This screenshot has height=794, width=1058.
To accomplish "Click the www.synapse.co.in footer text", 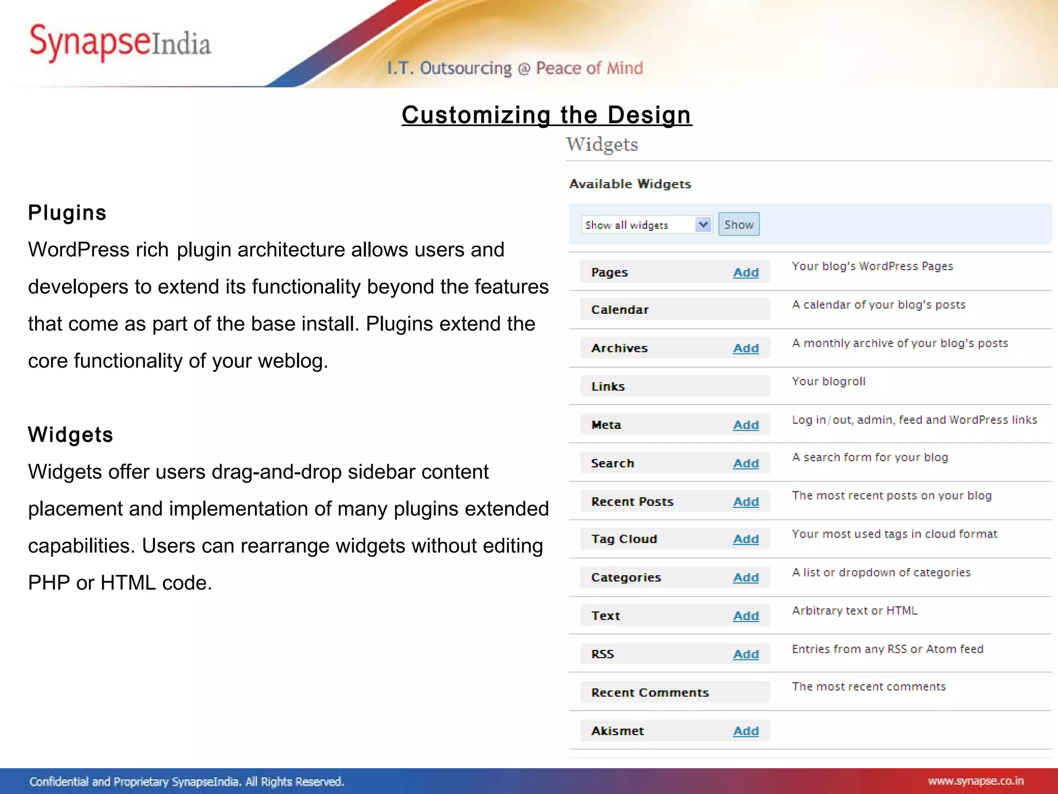I will pyautogui.click(x=975, y=781).
